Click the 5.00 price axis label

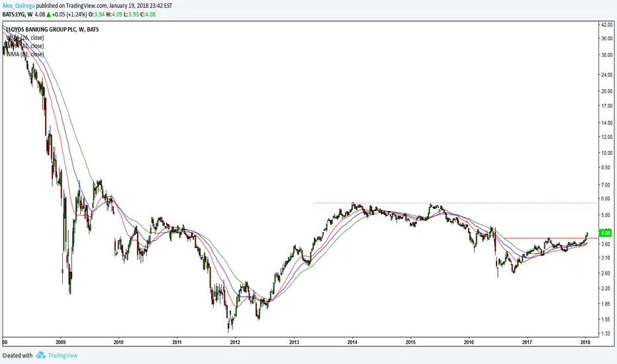tap(606, 215)
